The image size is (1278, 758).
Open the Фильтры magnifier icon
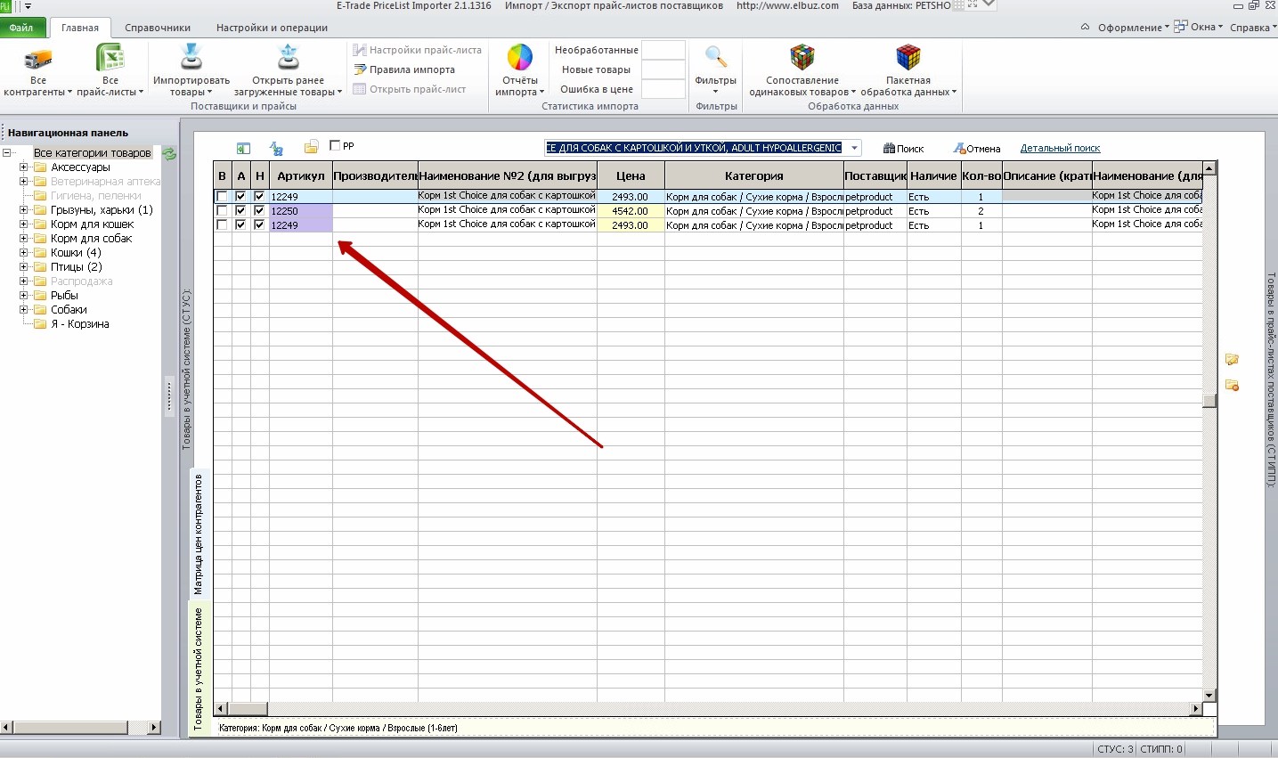tap(715, 57)
